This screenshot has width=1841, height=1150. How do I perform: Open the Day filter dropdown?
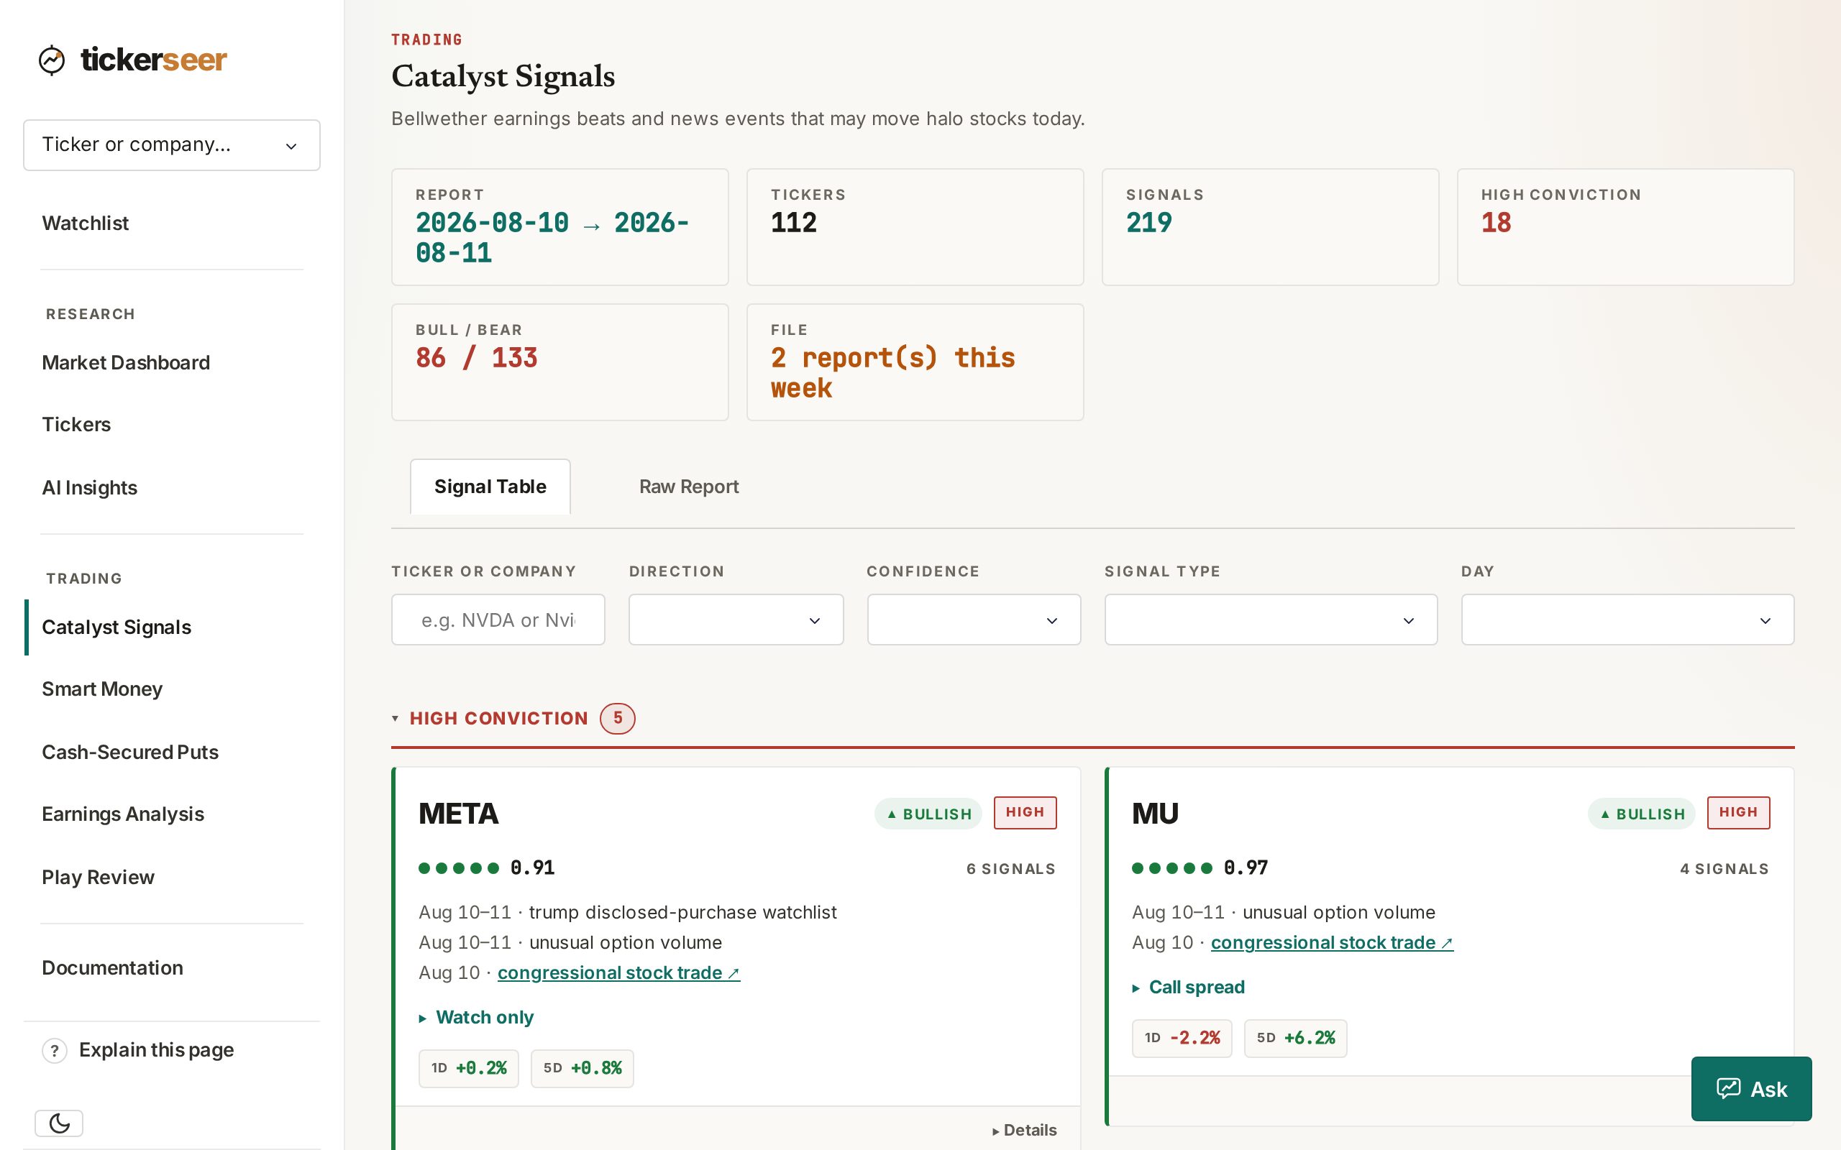coord(1627,620)
